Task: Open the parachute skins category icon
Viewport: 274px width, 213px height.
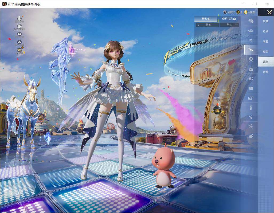Action: [x=251, y=21]
